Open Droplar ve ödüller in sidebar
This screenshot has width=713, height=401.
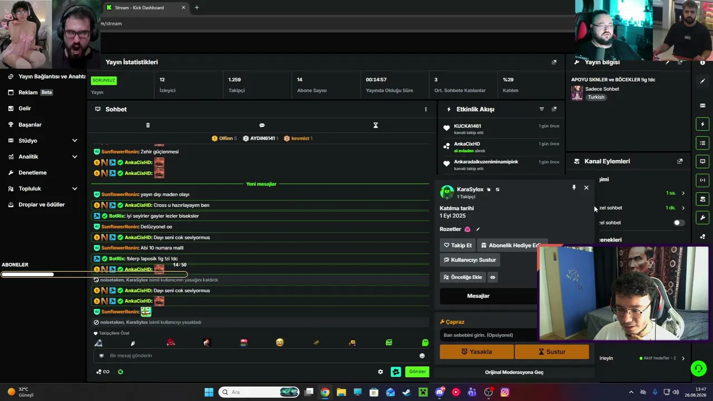tap(43, 204)
